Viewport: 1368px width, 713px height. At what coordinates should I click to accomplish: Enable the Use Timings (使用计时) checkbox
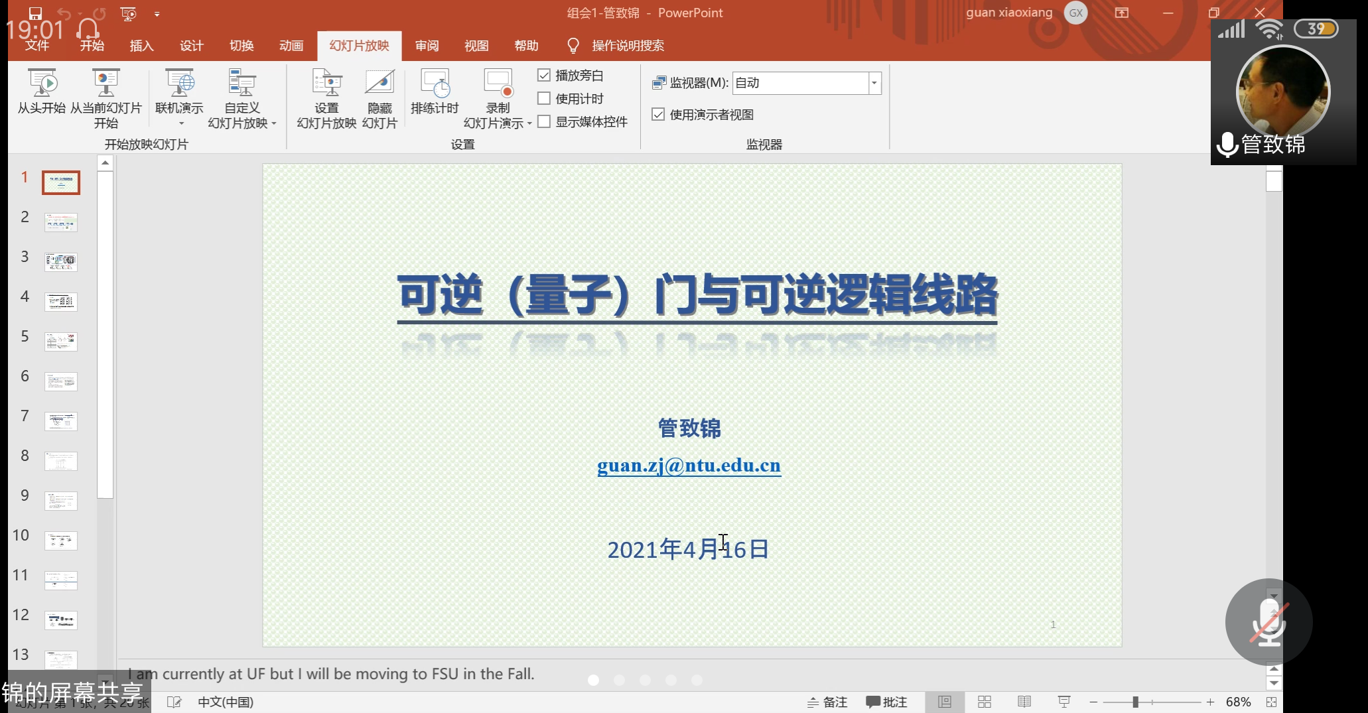click(544, 99)
